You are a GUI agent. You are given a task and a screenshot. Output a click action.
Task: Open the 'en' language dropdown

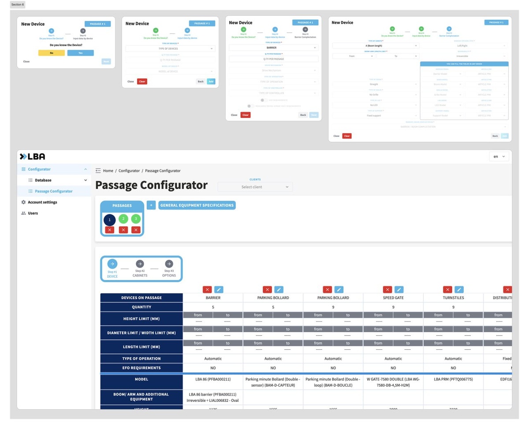[x=499, y=156]
